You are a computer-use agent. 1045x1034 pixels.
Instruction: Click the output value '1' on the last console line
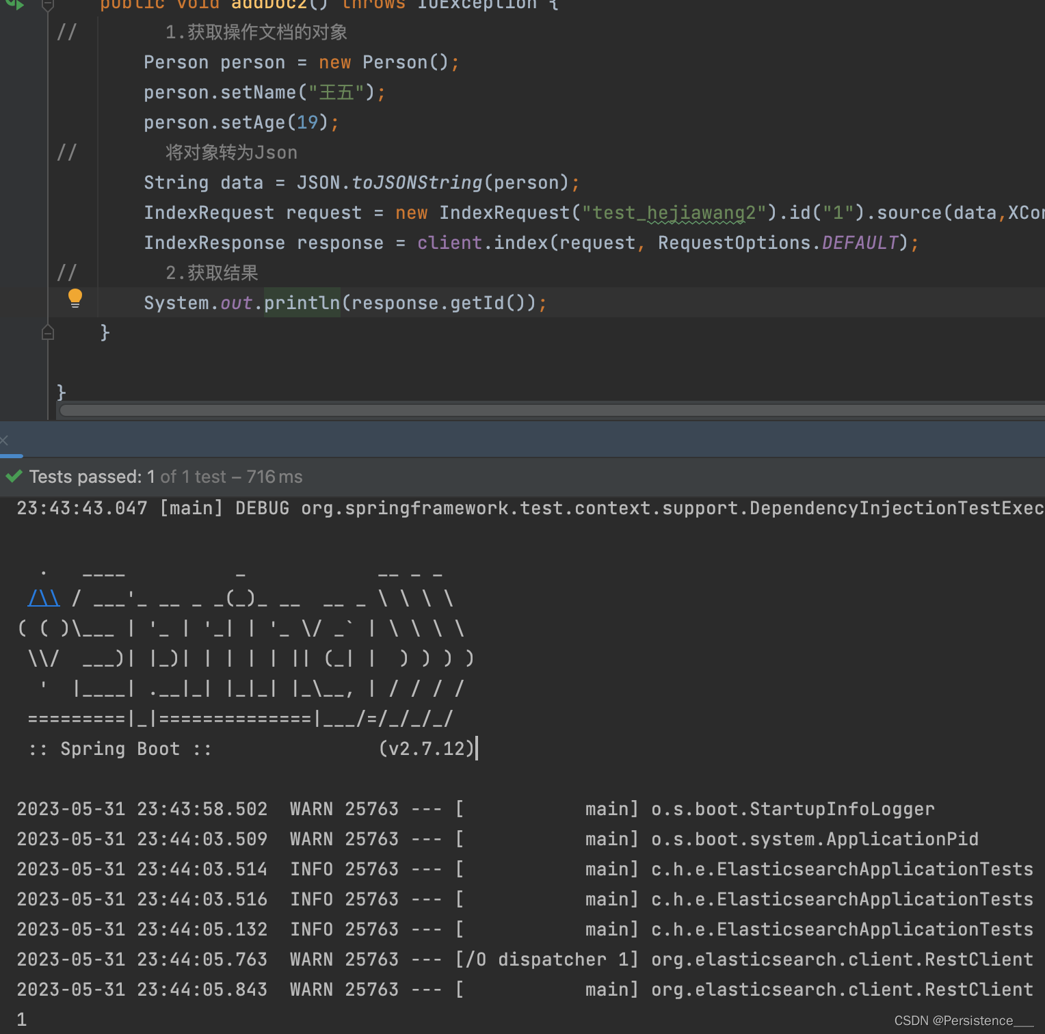22,1020
